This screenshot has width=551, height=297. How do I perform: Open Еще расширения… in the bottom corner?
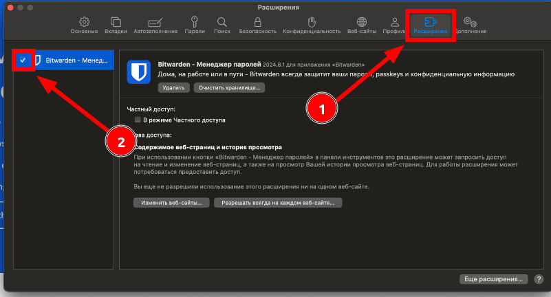point(494,279)
